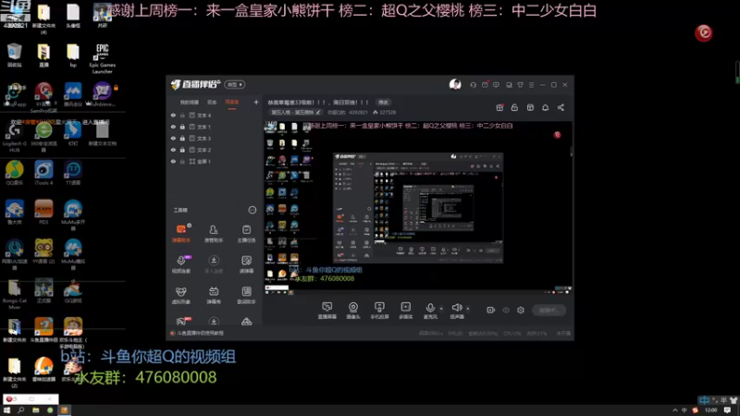The height and width of the screenshot is (416, 740).
Task: Toggle the lock on 文本 2 layer
Action: [182, 150]
